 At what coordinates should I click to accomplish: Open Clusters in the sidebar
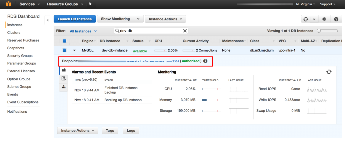13,33
